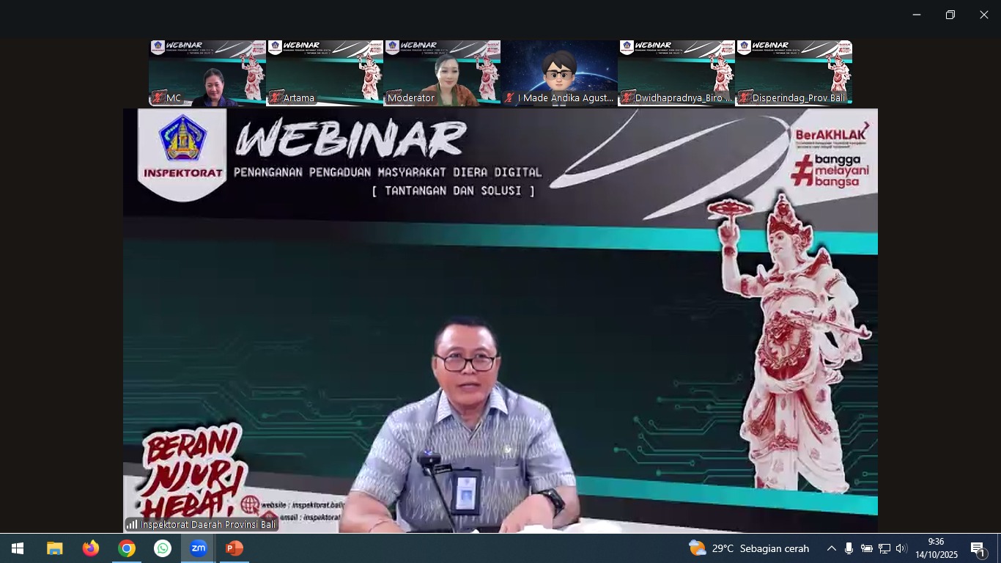Screen dimensions: 1001x563
Task: Open File Explorer from the taskbar
Action: click(x=55, y=548)
